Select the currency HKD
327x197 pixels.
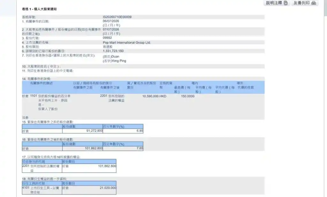(163, 96)
